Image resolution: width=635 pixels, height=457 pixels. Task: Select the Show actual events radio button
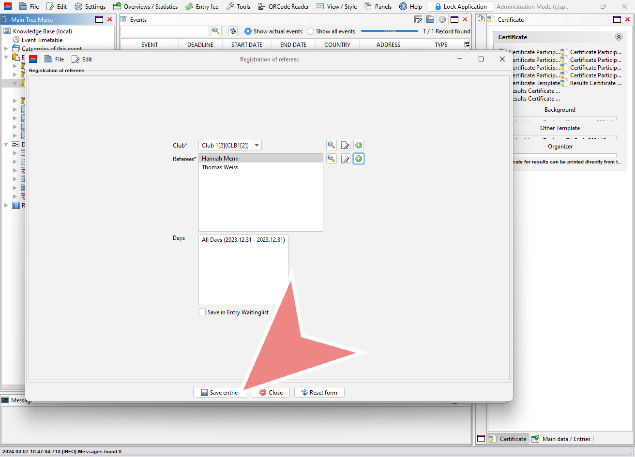(x=248, y=31)
